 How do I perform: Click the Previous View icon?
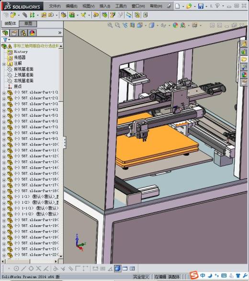click(125, 25)
